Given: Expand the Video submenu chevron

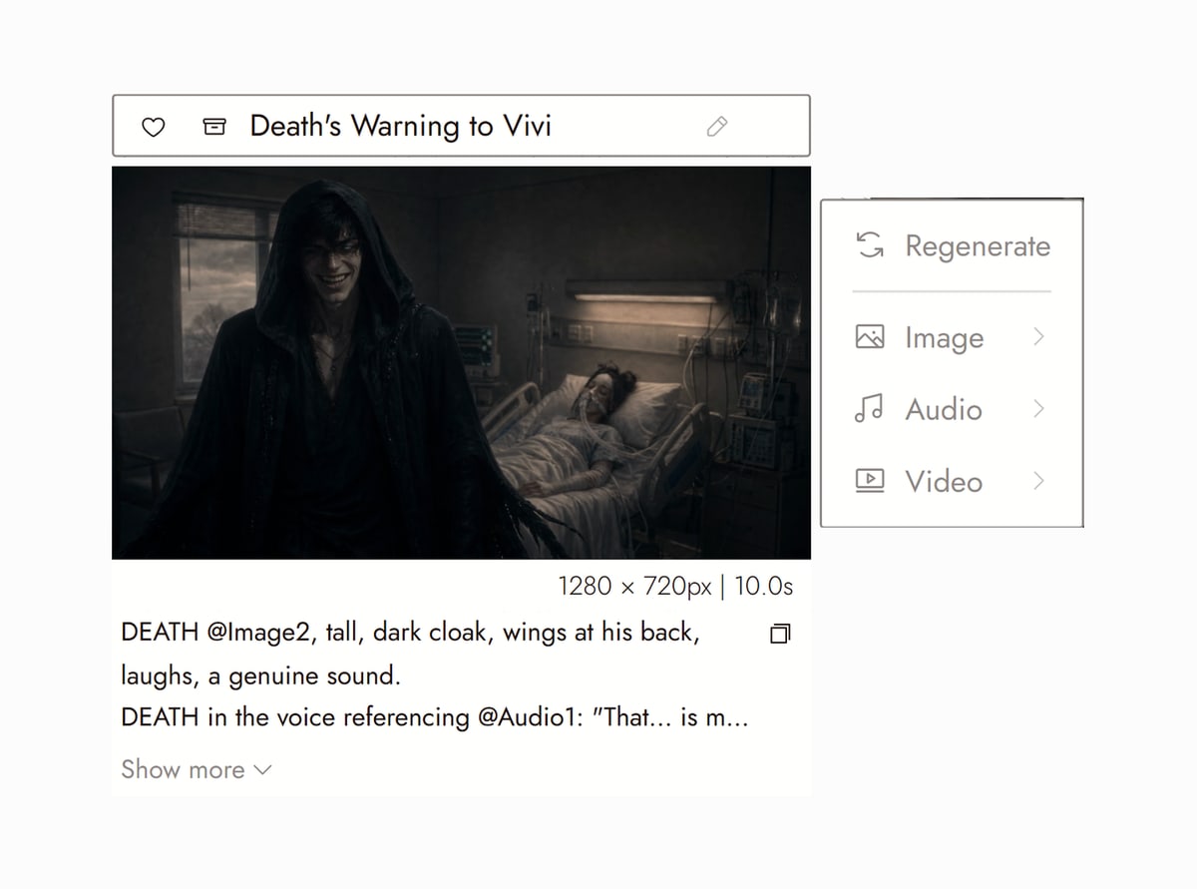Looking at the screenshot, I should [1038, 481].
